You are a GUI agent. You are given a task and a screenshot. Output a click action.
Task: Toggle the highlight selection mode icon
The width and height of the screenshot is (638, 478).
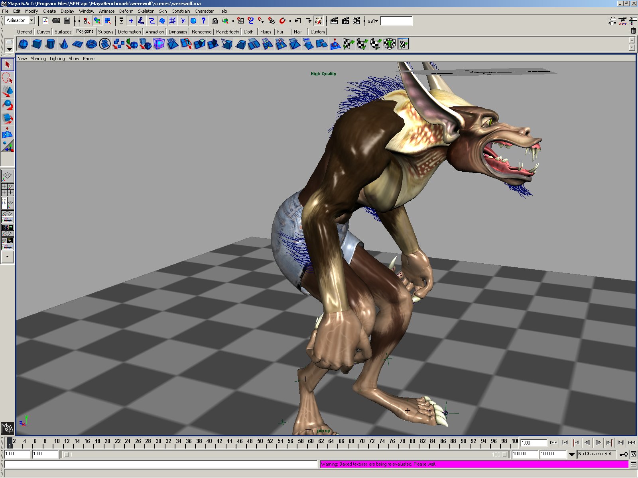coord(226,21)
